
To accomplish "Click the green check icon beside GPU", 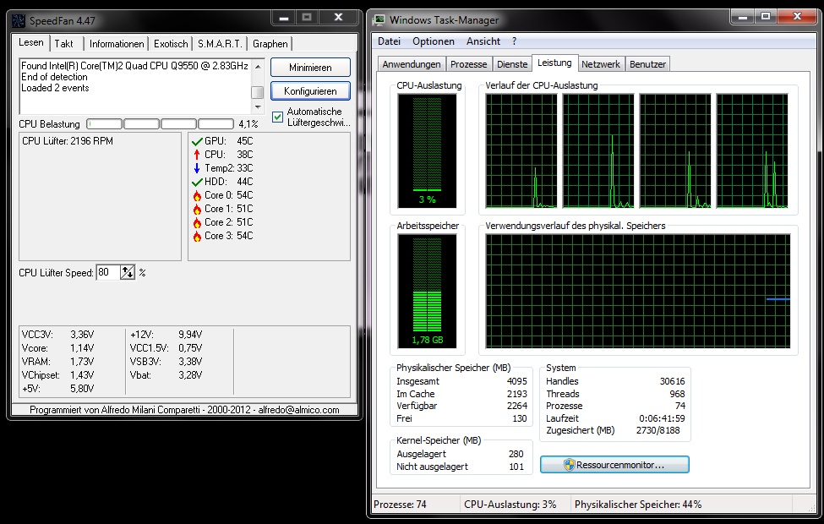I will pos(197,141).
